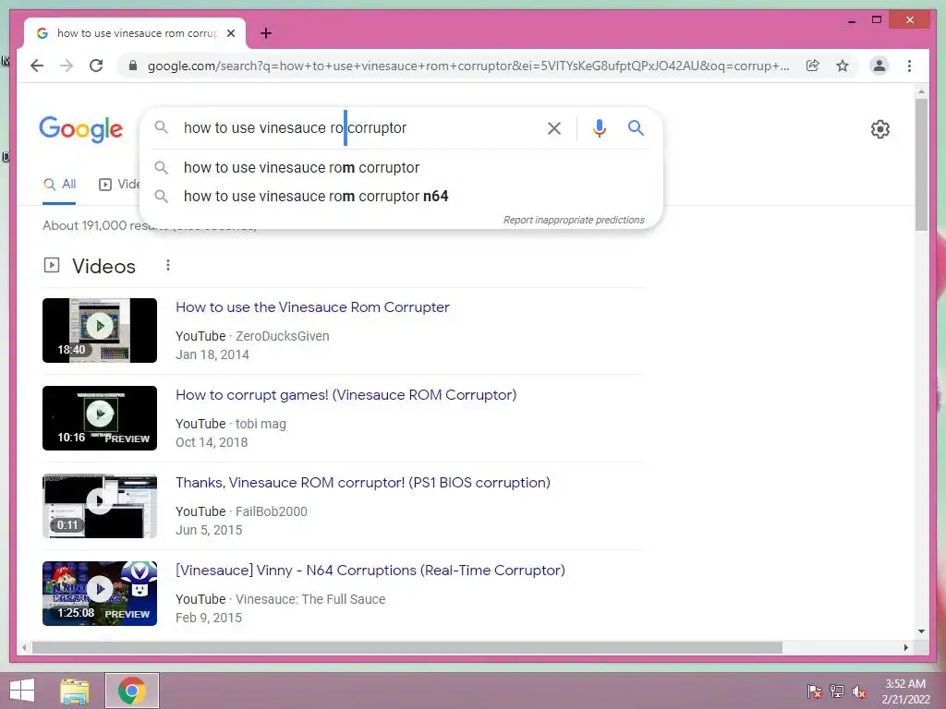Go back to the previous page
This screenshot has width=946, height=709.
[37, 66]
